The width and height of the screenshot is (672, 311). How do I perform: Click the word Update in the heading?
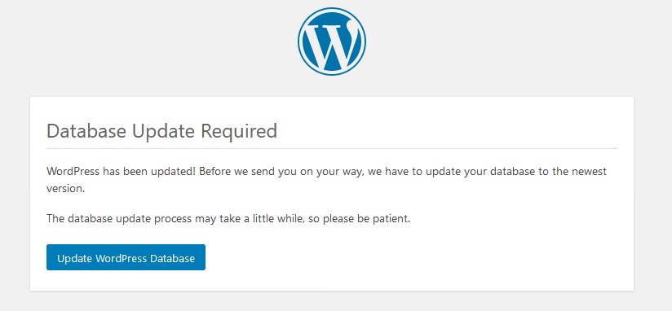(x=164, y=132)
